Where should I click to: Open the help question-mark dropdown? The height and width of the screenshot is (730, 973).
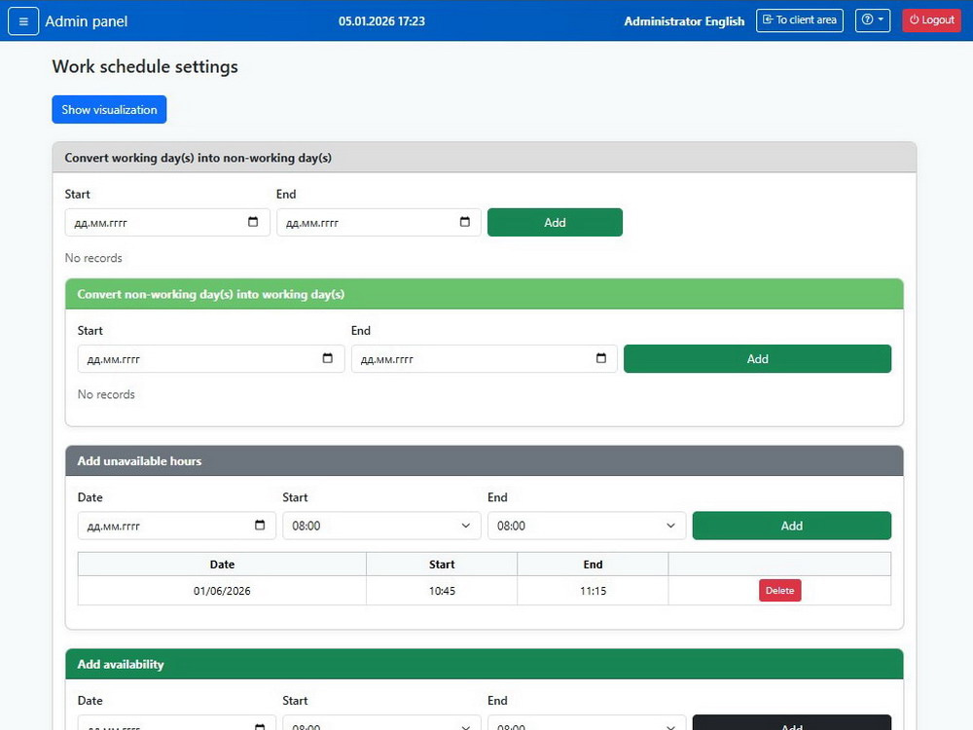pos(873,19)
